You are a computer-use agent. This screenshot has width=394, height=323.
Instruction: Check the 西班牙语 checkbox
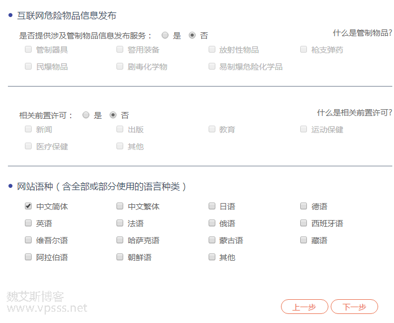click(x=304, y=223)
